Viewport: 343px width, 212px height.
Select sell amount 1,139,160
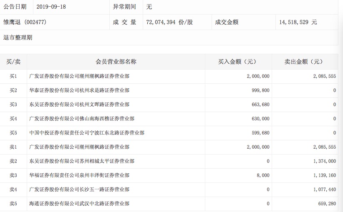(324, 175)
